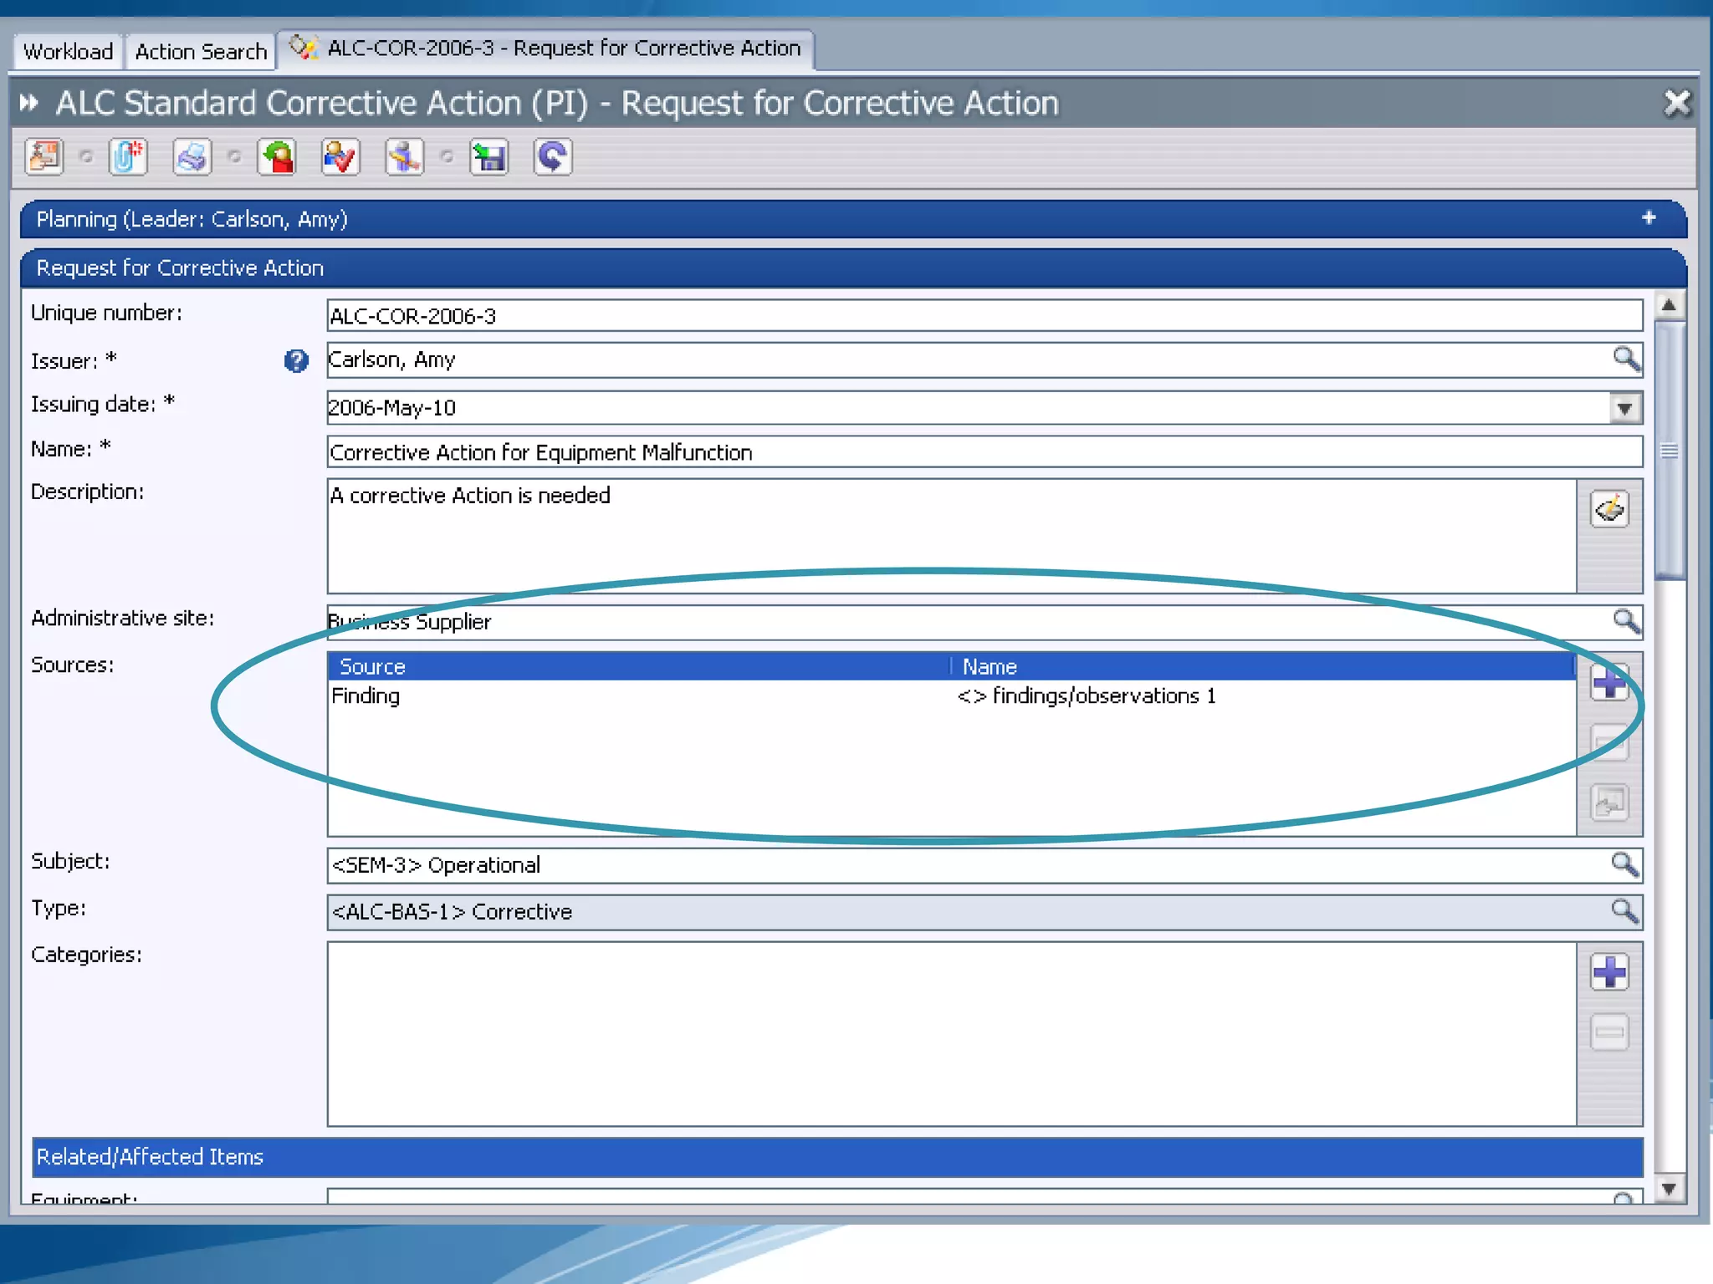Click the save floppy disk icon
Viewport: 1713px width, 1284px height.
[x=488, y=157]
